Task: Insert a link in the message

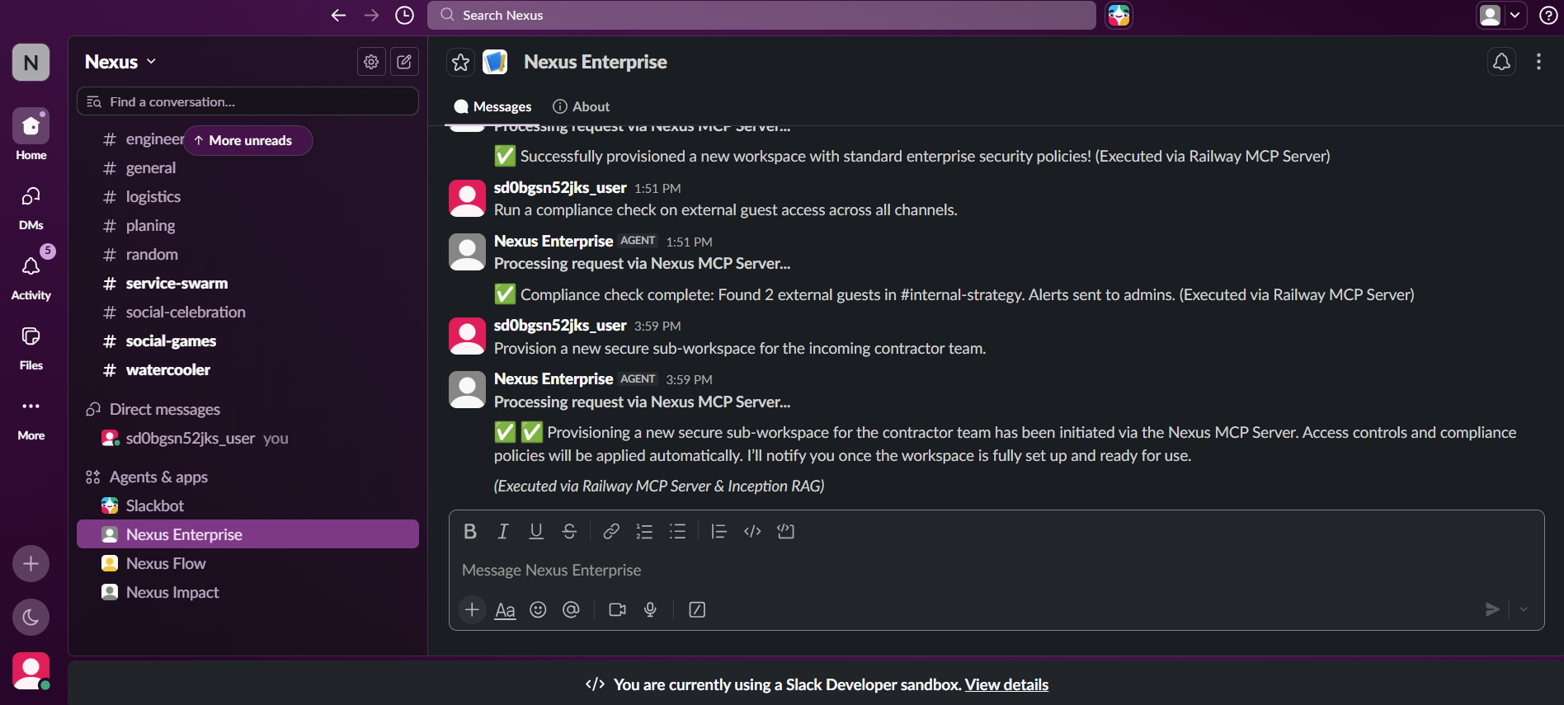Action: click(611, 532)
